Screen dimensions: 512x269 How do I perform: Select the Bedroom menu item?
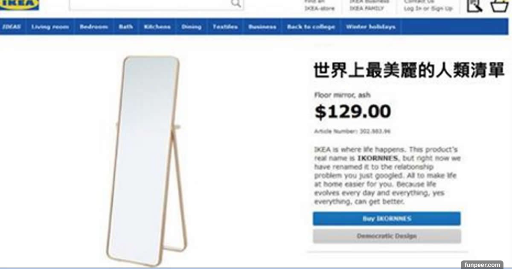93,26
